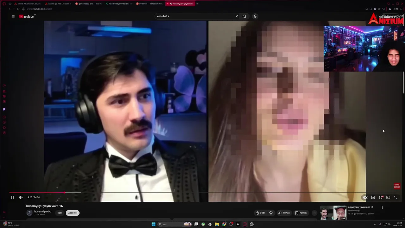Switch to the 'game ready one — Yandex' tab
The image size is (405, 228).
[88, 3]
